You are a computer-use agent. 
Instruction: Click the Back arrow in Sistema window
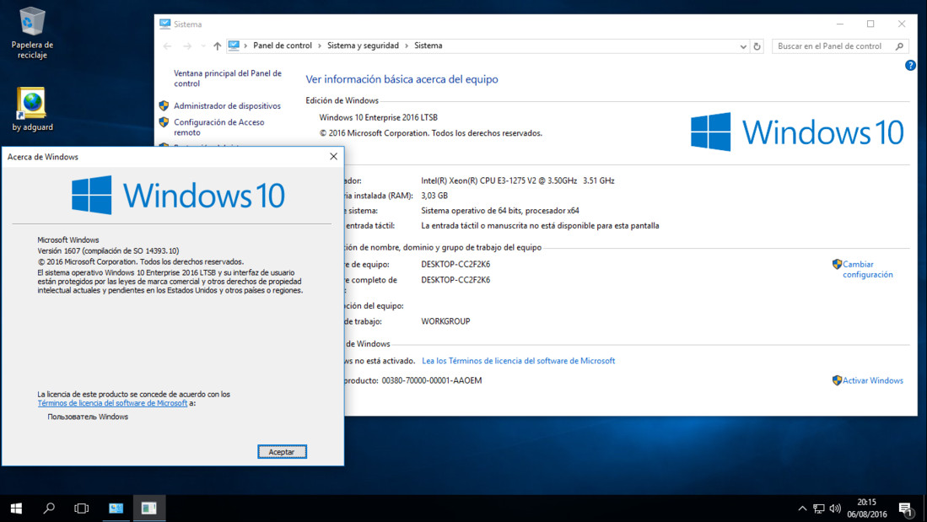click(167, 46)
